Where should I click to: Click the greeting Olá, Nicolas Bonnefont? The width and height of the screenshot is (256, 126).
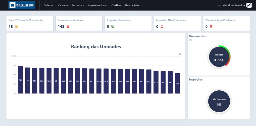tap(234, 5)
